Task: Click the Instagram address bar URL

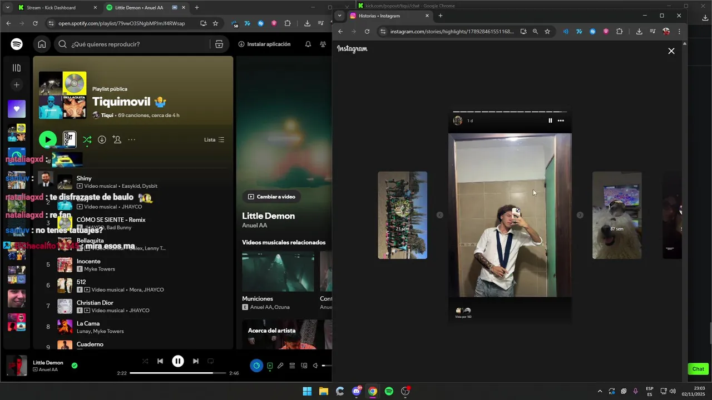Action: tap(452, 32)
